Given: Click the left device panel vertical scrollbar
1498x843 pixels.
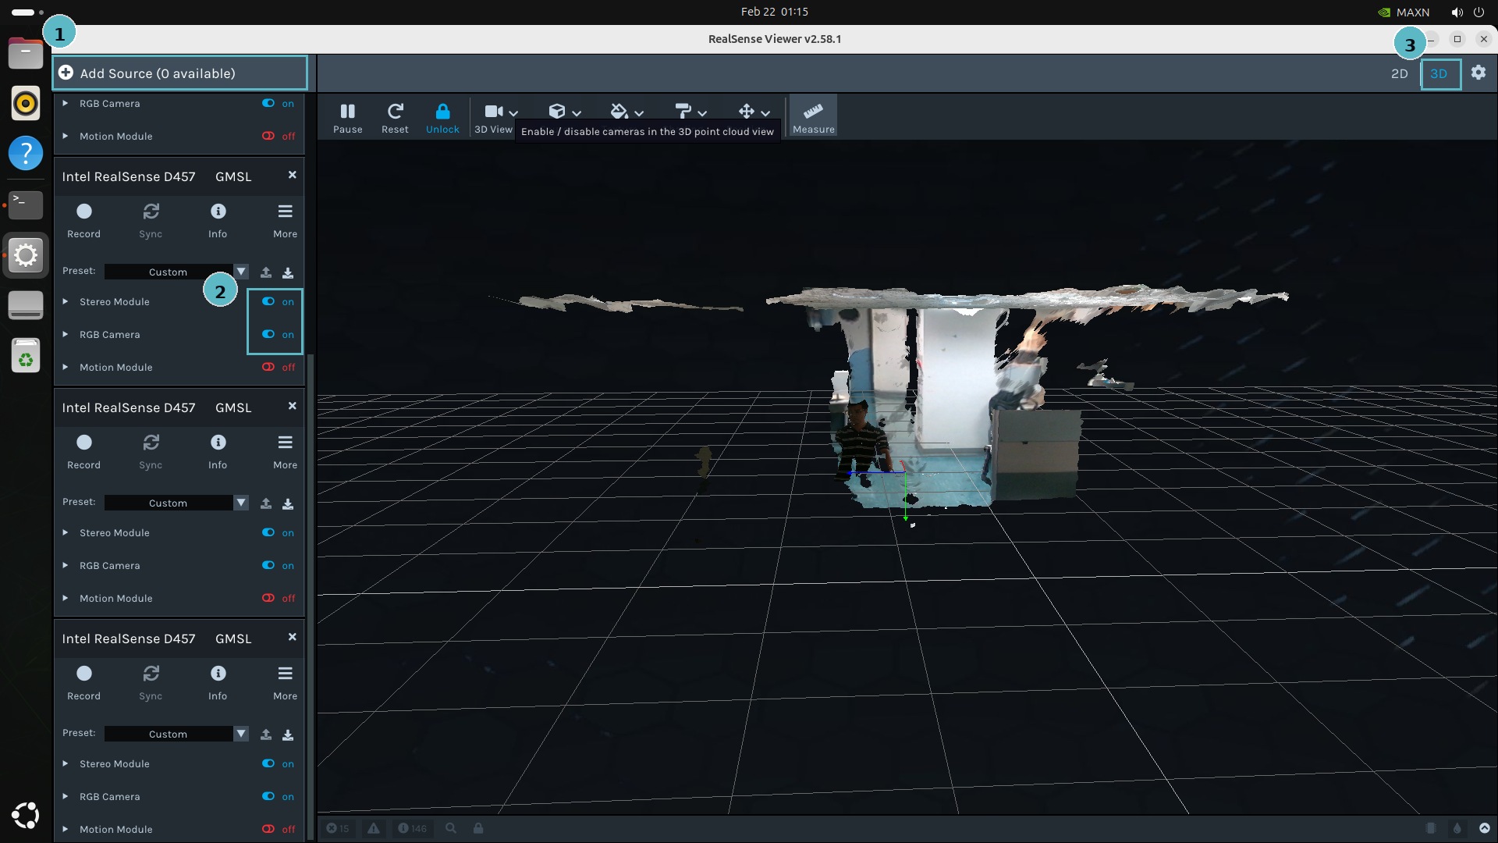Looking at the screenshot, I should [x=311, y=597].
